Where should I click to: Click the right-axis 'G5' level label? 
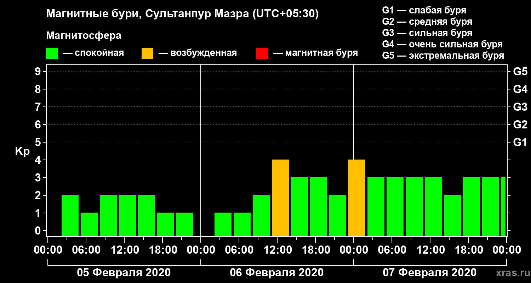point(520,71)
